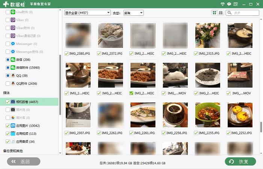263x169 pixels.
Task: Click the 恢复 recover button
Action: point(240,162)
